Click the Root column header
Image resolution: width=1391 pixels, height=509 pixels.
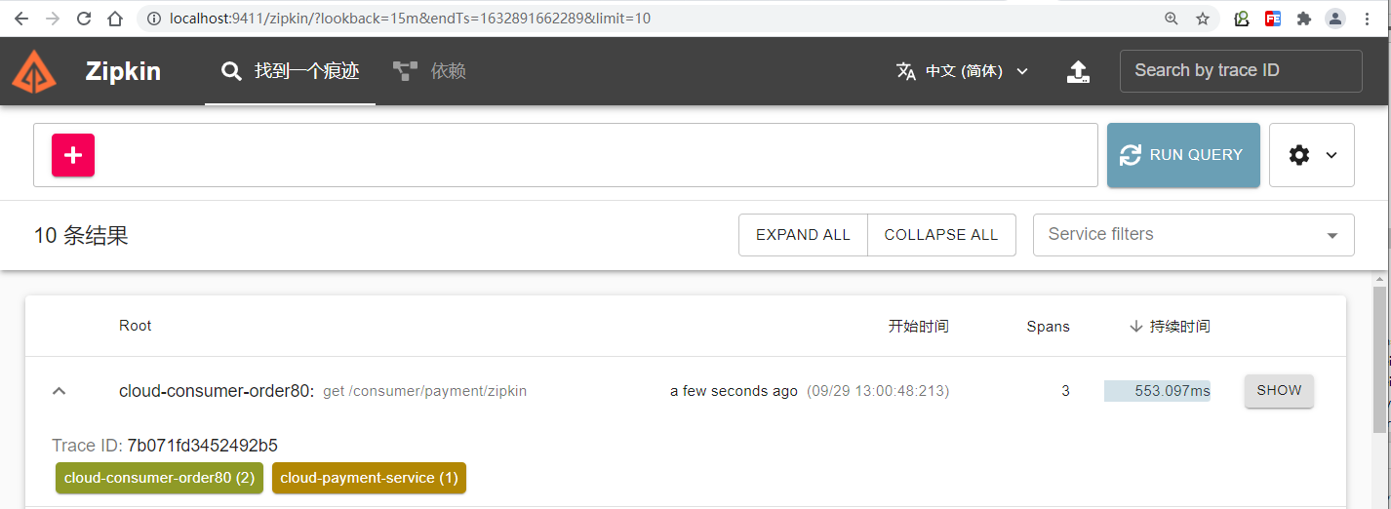[x=136, y=327]
